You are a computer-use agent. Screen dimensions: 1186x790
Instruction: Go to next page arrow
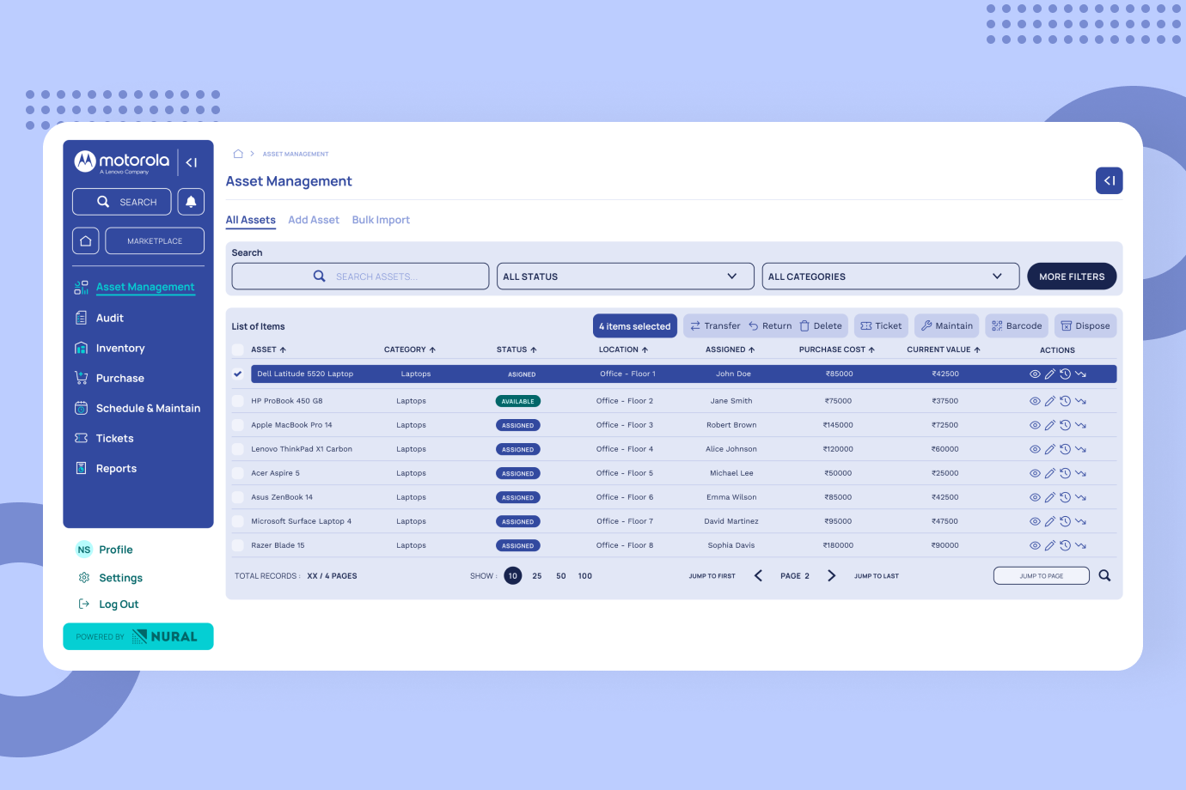831,575
